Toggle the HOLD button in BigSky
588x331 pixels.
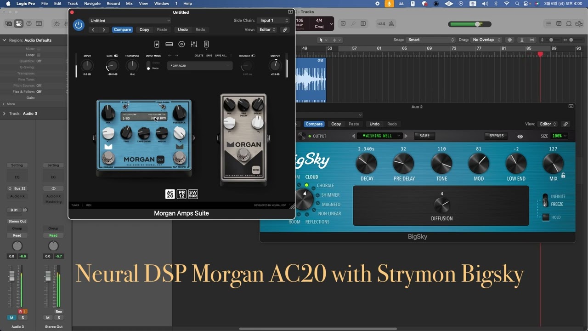pyautogui.click(x=546, y=217)
